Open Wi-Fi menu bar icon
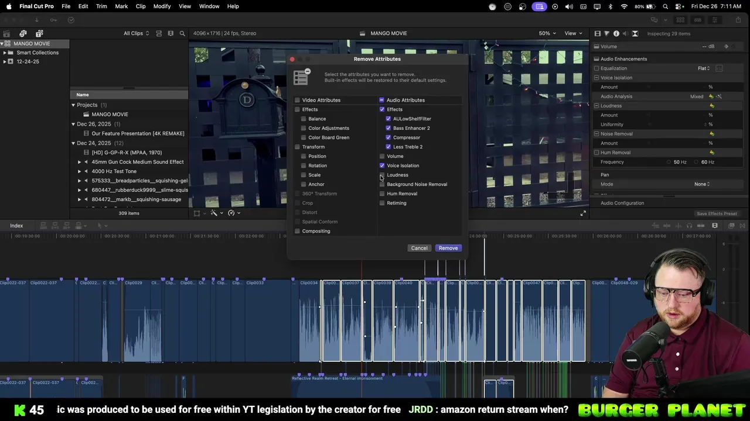The width and height of the screenshot is (750, 421). pos(624,6)
